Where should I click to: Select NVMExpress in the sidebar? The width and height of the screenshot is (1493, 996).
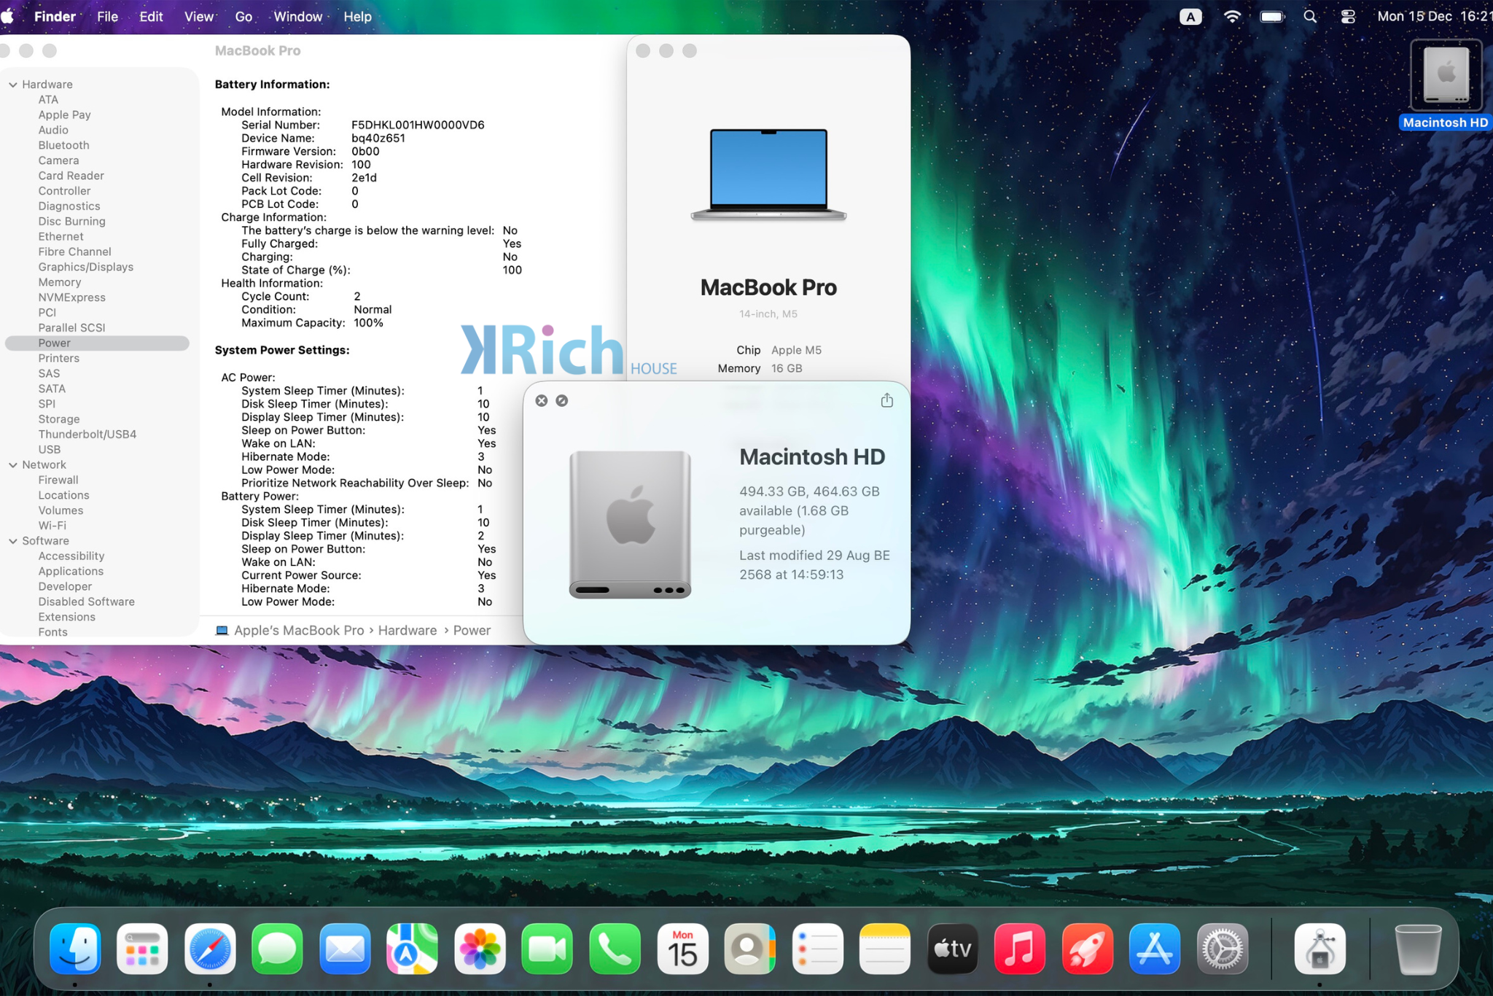click(x=72, y=297)
